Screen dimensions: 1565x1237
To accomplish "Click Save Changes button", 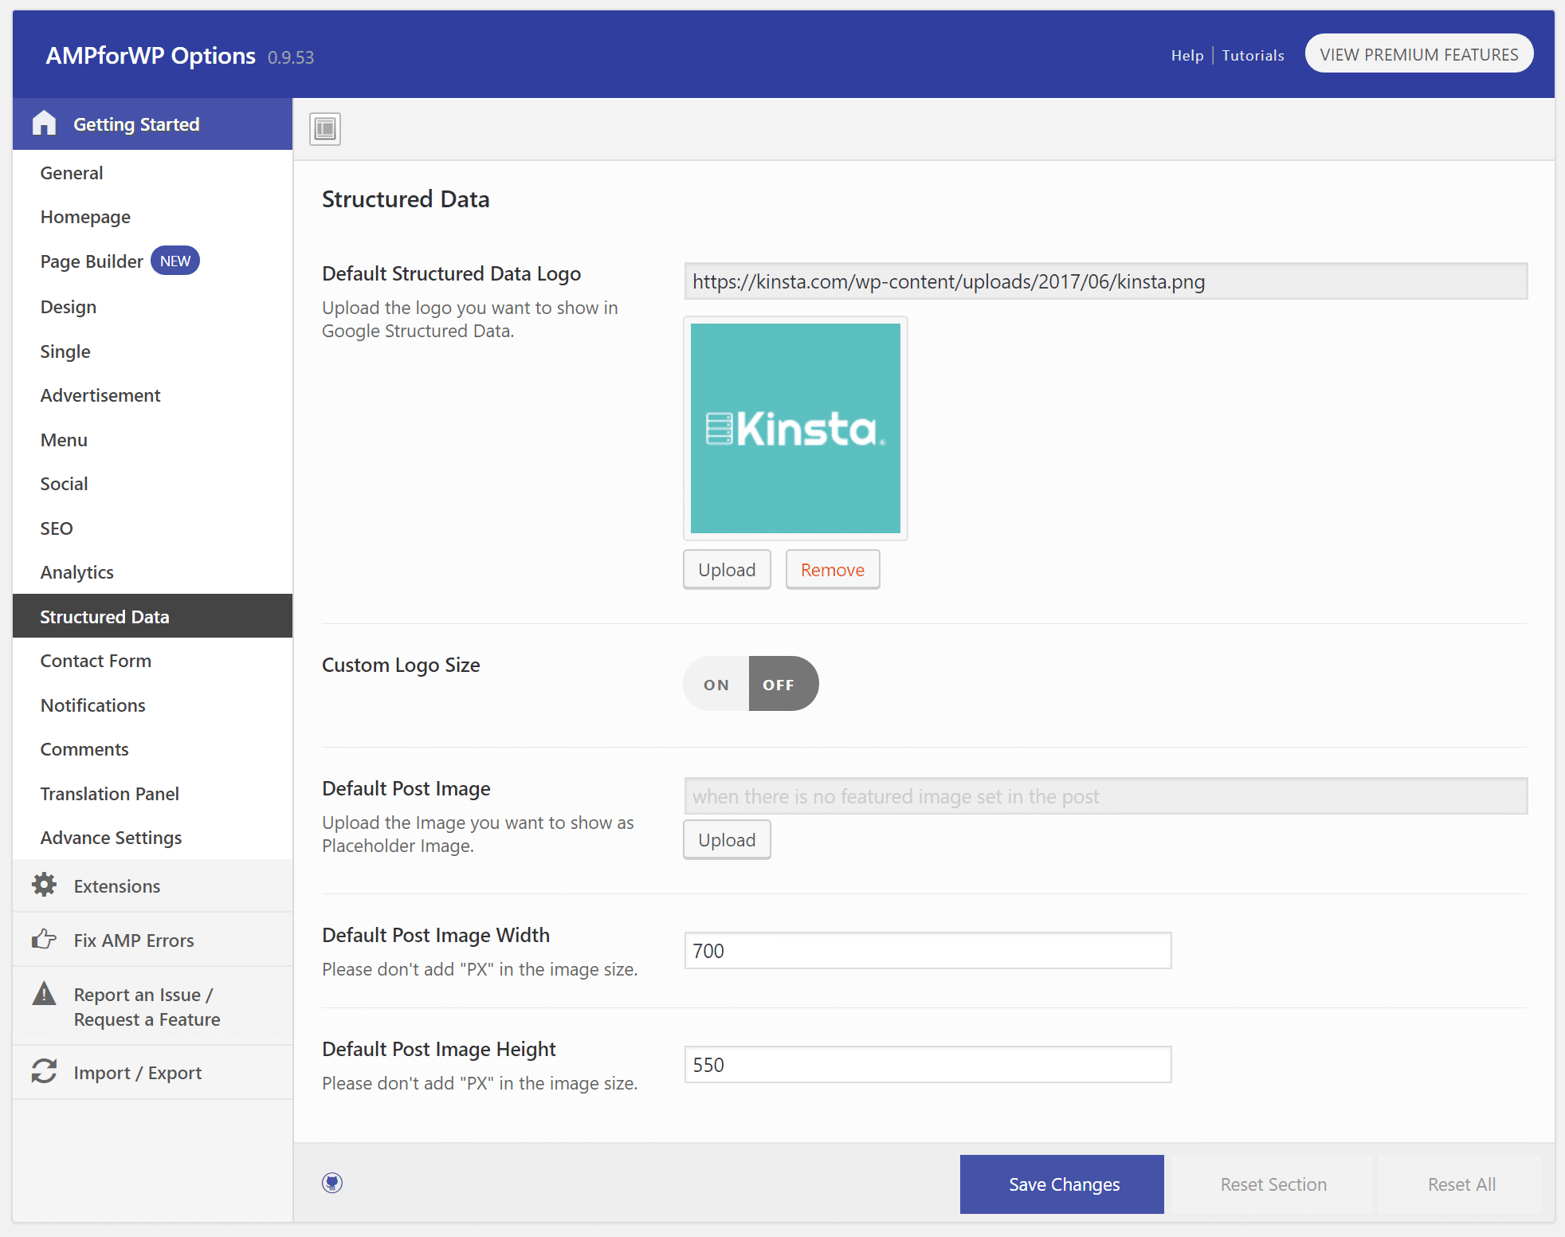I will tap(1063, 1184).
